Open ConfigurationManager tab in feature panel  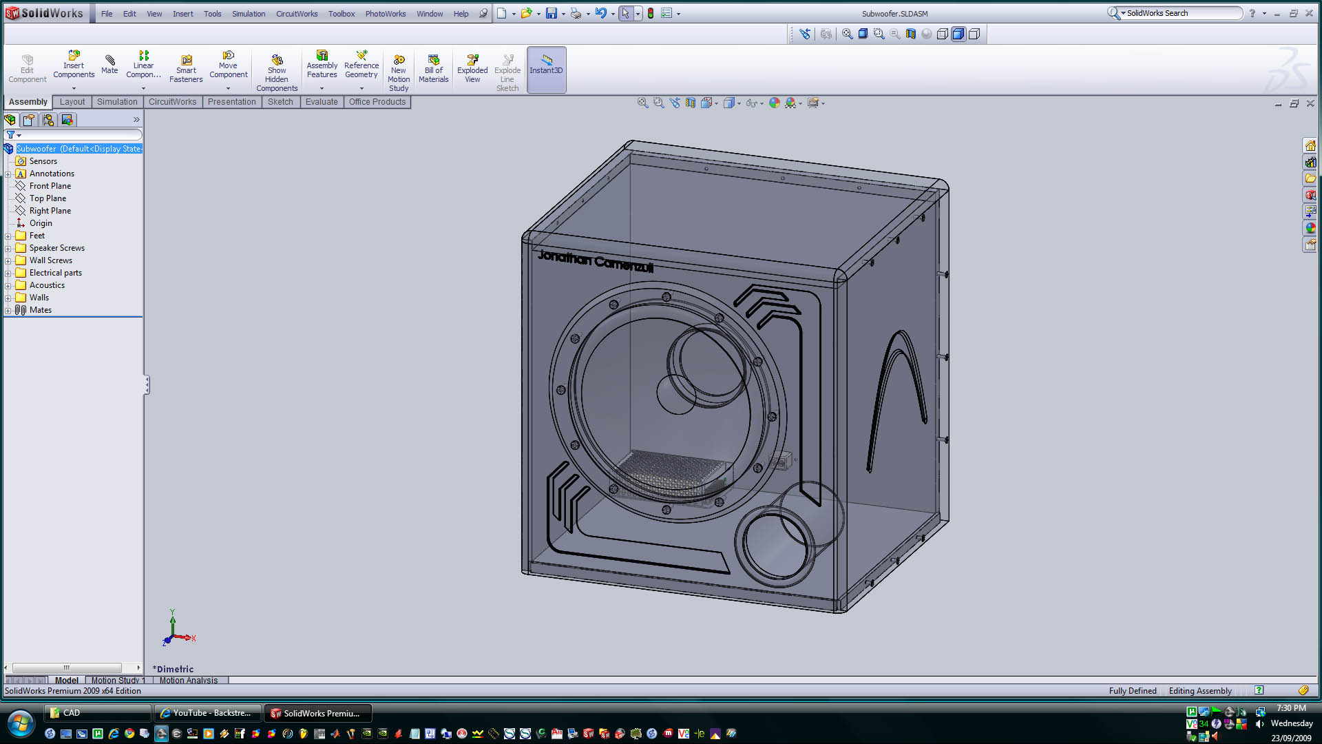pos(48,120)
